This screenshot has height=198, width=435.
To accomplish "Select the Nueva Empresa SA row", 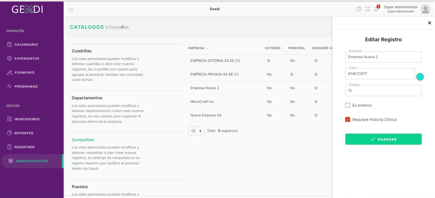I will click(x=260, y=115).
